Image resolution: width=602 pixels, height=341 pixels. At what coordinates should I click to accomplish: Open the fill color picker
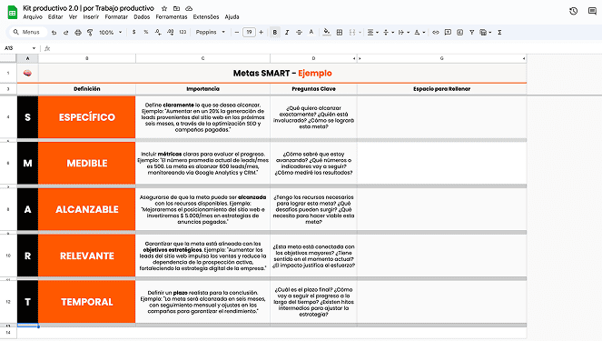[327, 33]
